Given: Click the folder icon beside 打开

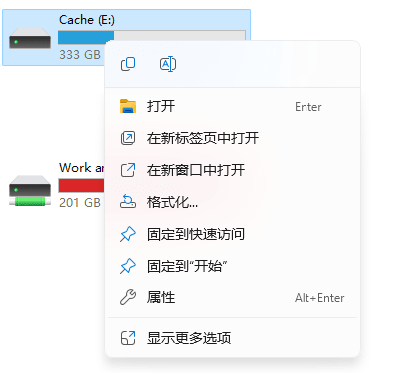Looking at the screenshot, I should tap(128, 106).
